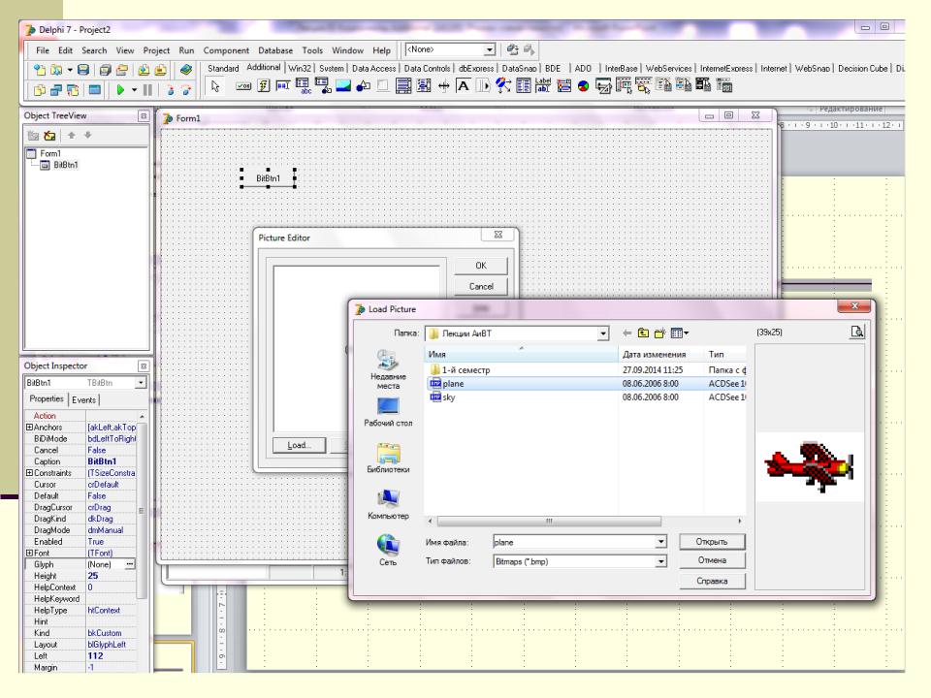Select the MaskEdit component icon
Viewport: 931px width, 698px height.
pyautogui.click(x=283, y=86)
